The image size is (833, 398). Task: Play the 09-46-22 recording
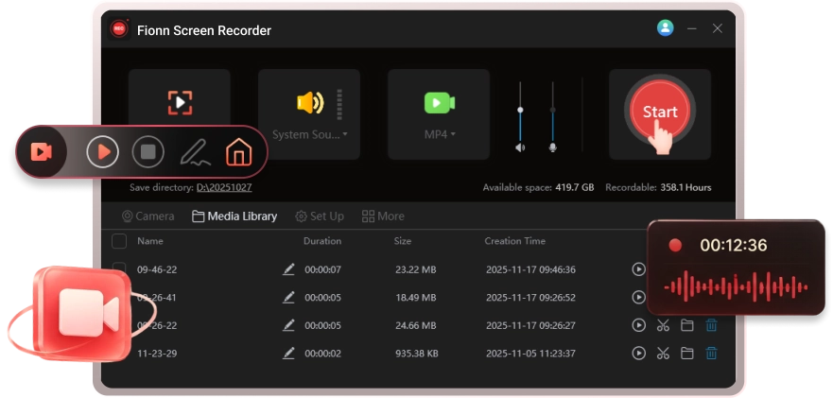pos(638,269)
